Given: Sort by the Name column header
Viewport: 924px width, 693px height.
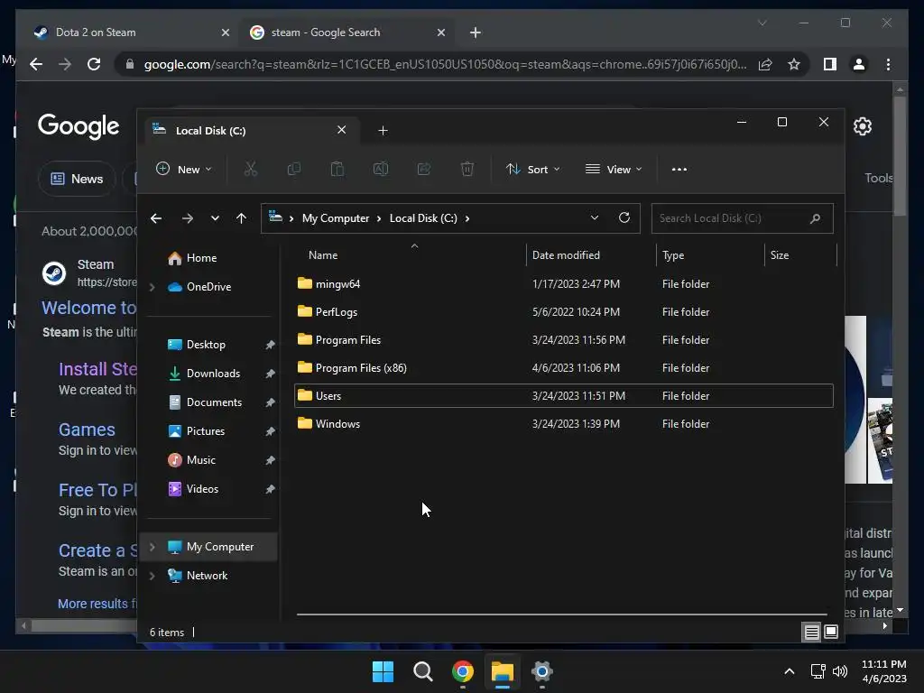Looking at the screenshot, I should tap(323, 255).
